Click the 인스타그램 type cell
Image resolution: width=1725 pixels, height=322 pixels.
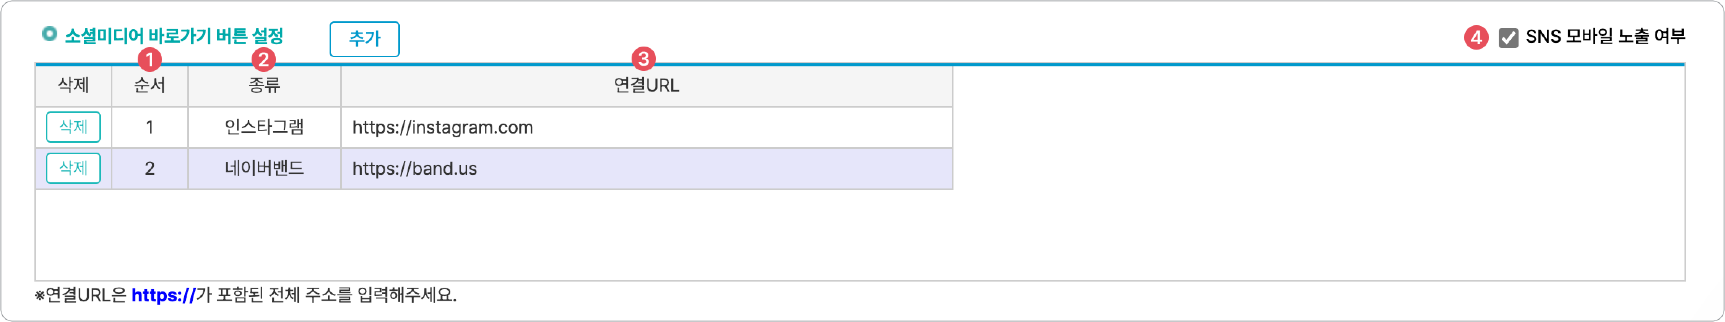click(x=264, y=127)
